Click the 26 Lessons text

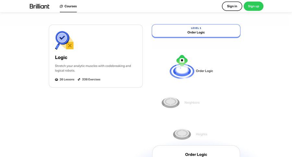67,79
